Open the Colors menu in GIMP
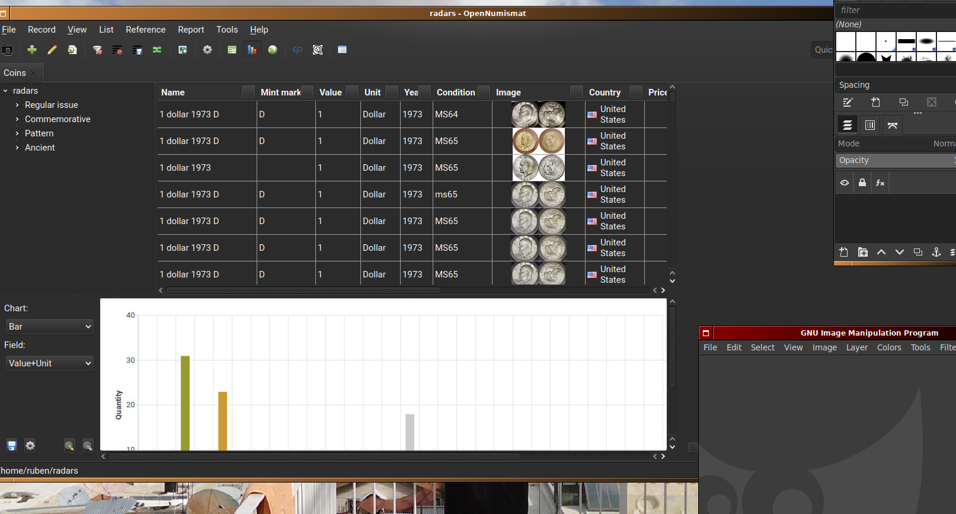Image resolution: width=956 pixels, height=514 pixels. coord(889,347)
